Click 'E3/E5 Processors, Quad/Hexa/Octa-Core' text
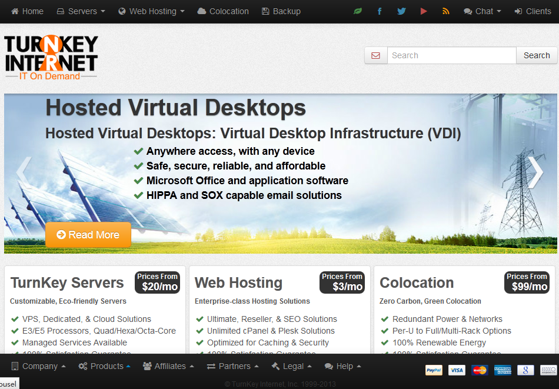Screen dimensions: 559x389 (x=99, y=331)
